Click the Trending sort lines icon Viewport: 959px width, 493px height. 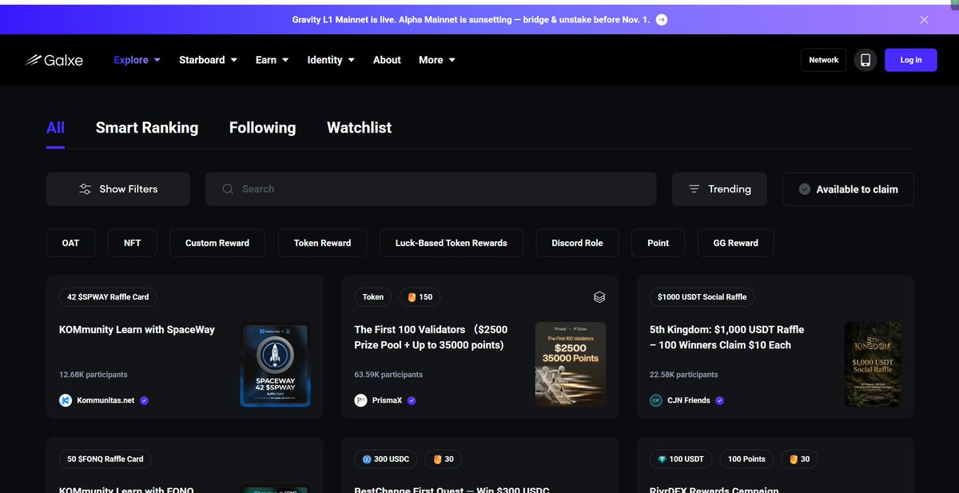pos(694,189)
